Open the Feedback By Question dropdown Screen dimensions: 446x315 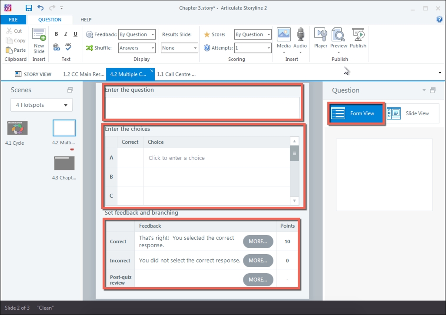click(137, 34)
